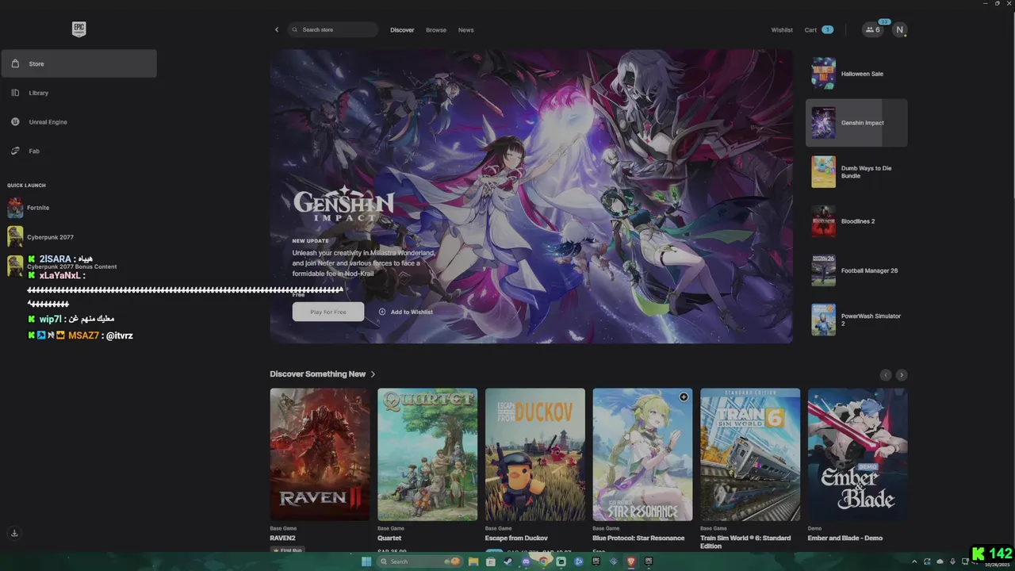Go back using the back arrow
Screen dimensions: 1015x571
pos(277,30)
